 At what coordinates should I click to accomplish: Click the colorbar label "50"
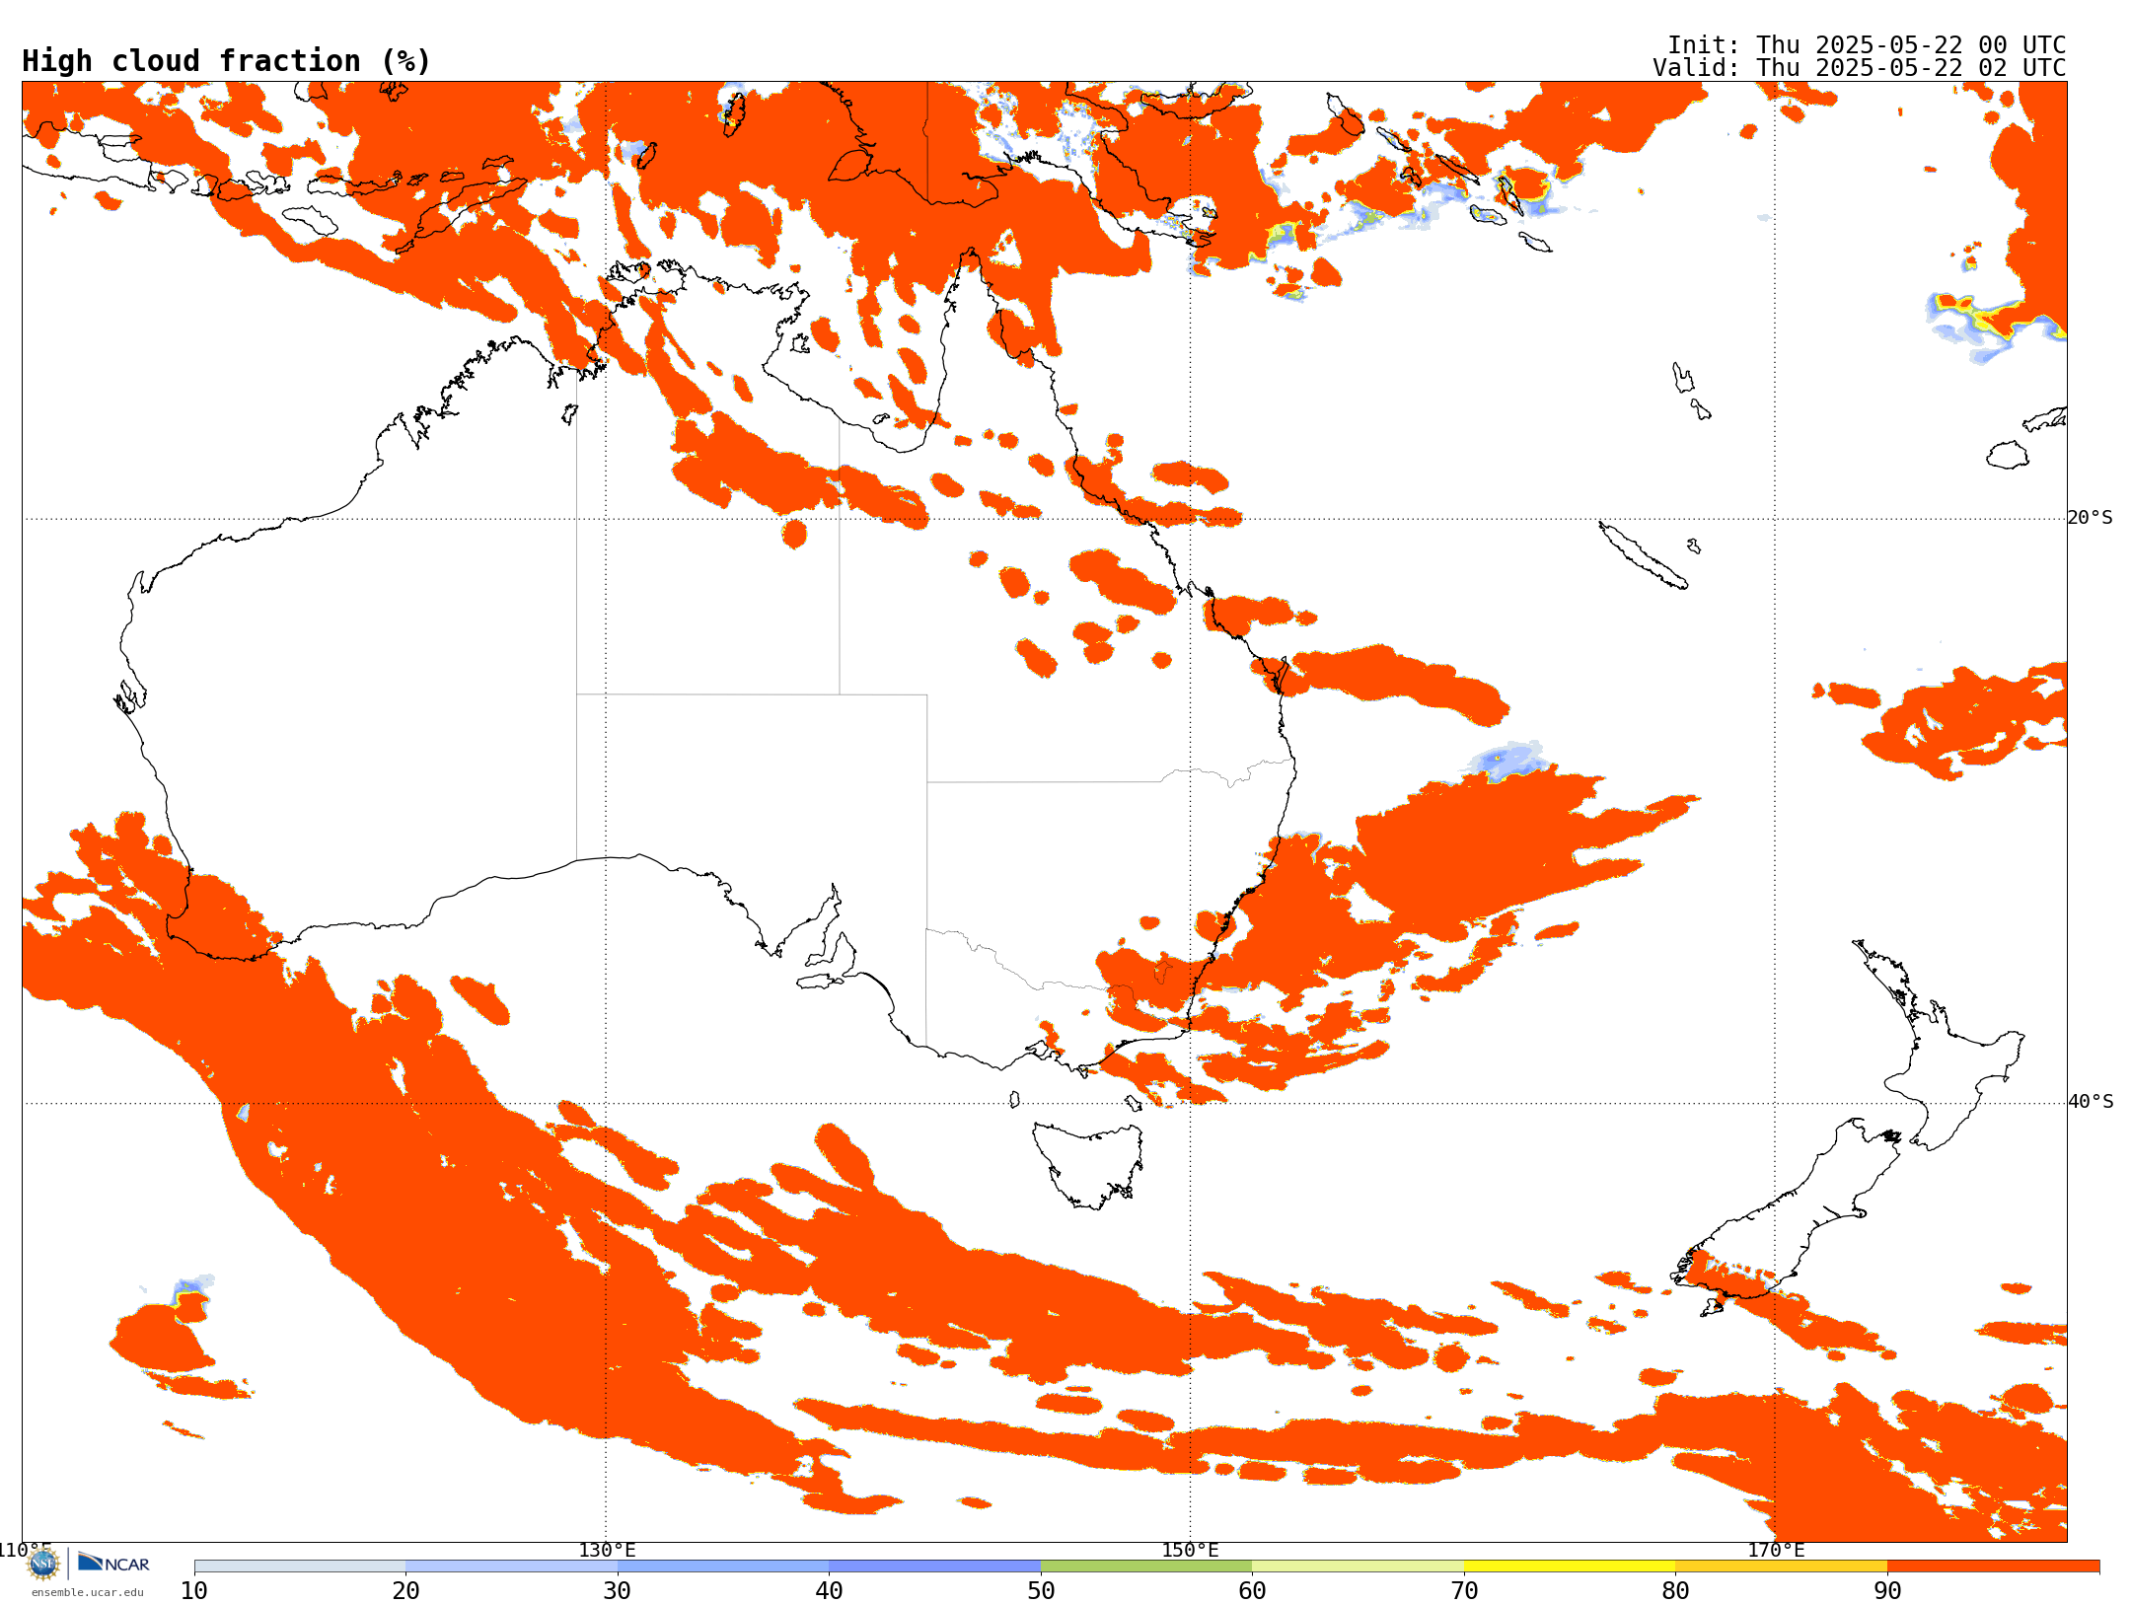[1041, 1591]
